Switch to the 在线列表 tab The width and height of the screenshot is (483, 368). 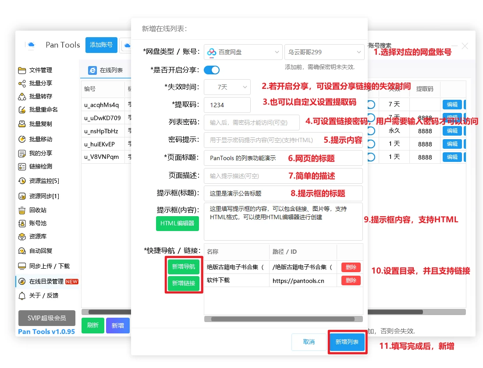point(106,70)
